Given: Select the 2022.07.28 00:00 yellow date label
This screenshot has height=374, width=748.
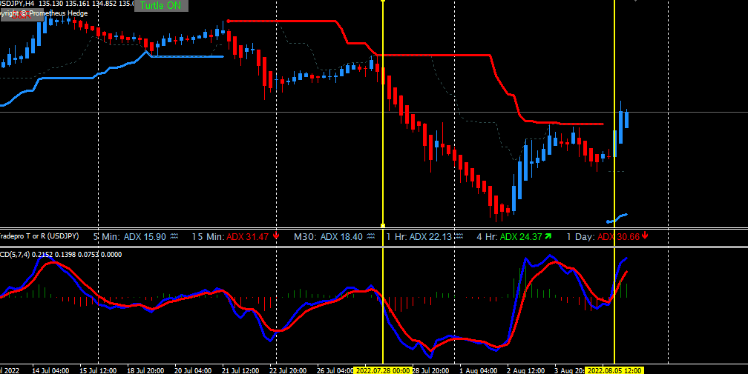Looking at the screenshot, I should click(382, 370).
